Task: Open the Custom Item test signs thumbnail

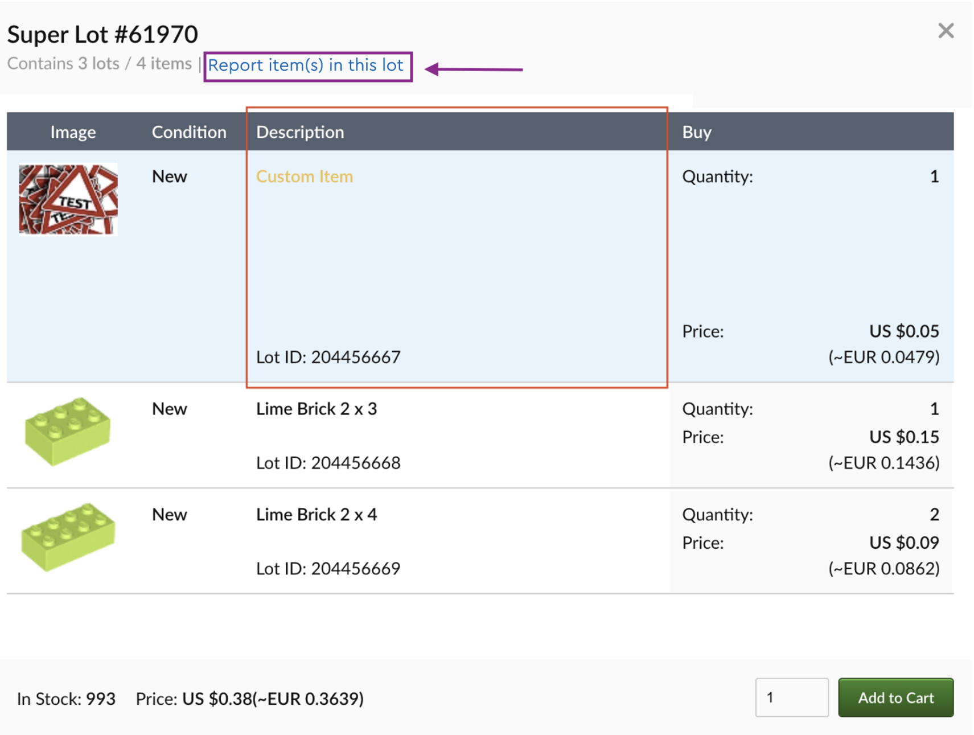Action: (68, 199)
